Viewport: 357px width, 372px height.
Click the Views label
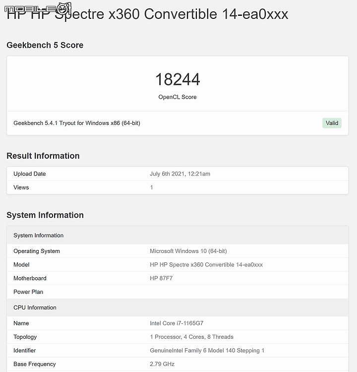pyautogui.click(x=21, y=187)
